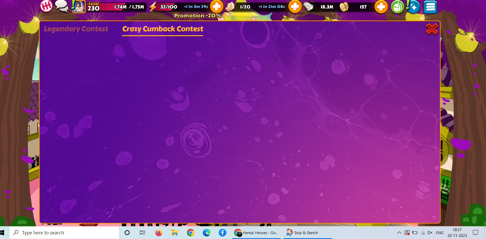Open the green backpack icon
This screenshot has height=239, width=486.
[397, 7]
